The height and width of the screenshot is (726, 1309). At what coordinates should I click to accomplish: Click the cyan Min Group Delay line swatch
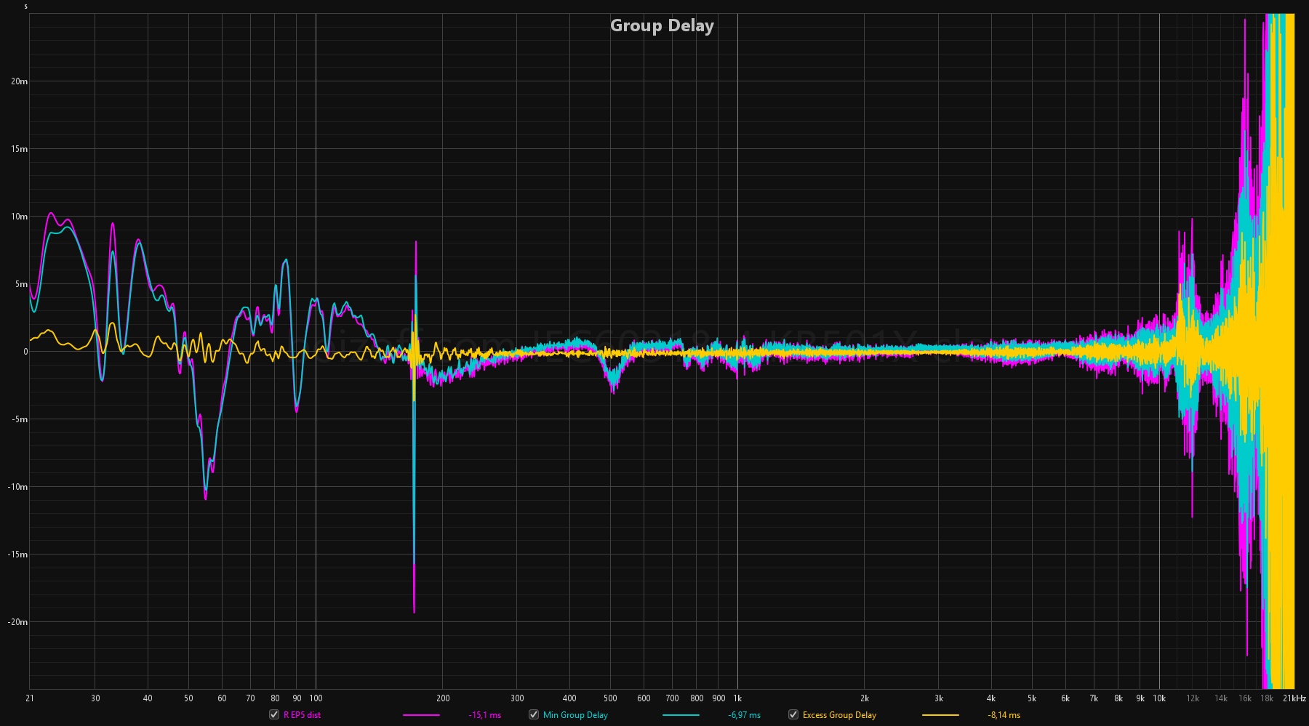point(681,715)
